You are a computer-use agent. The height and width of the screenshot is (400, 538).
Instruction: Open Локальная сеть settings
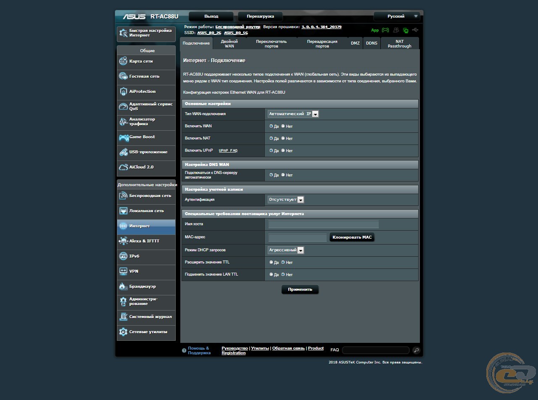(146, 211)
